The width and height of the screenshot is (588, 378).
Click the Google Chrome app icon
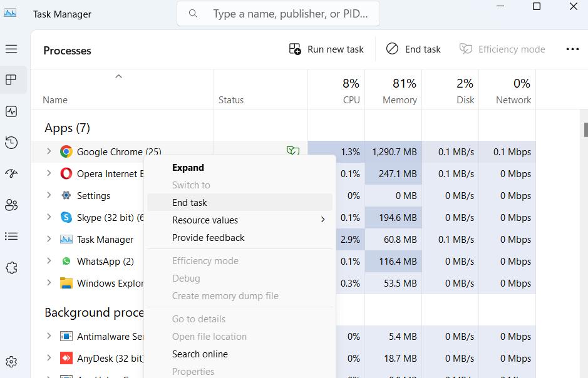(66, 151)
